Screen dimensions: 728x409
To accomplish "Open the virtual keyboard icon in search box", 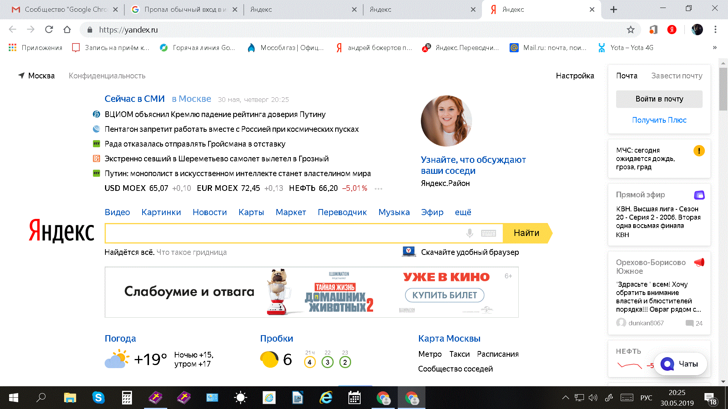I will [488, 233].
